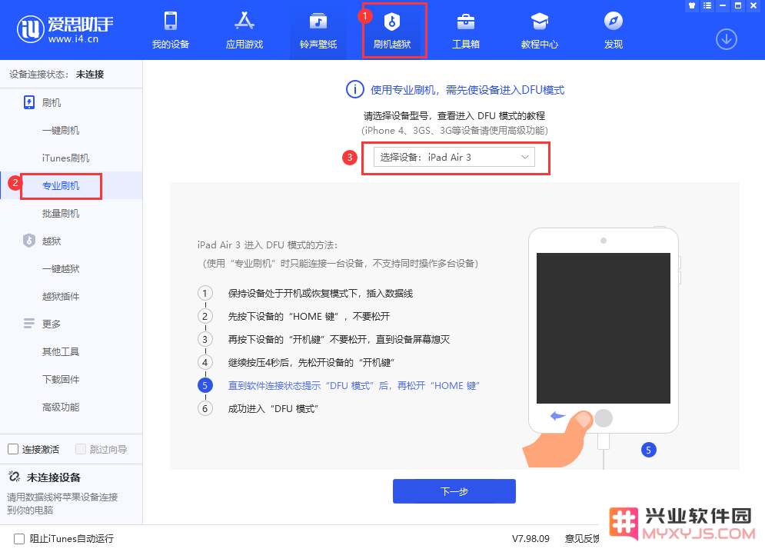
Task: Click the 未连接设备 heading
Action: [54, 477]
